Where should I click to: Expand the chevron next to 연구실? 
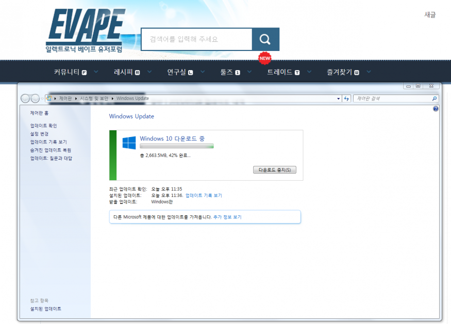(203, 72)
